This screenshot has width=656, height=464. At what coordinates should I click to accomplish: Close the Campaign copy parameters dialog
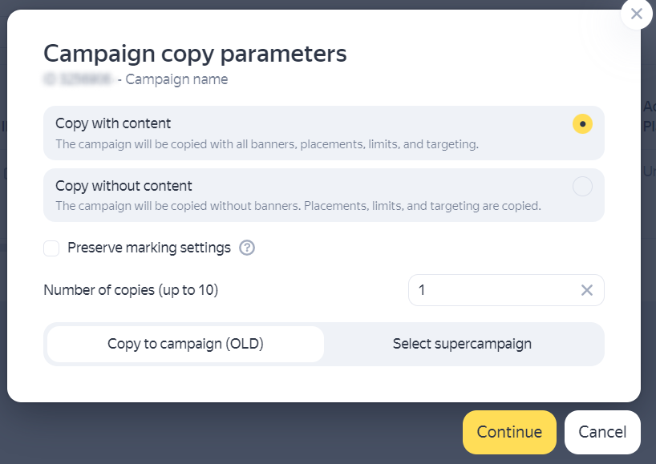[636, 14]
